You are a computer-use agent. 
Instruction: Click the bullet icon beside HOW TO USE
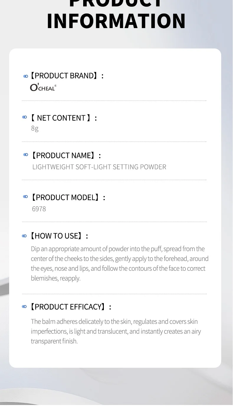point(24,236)
